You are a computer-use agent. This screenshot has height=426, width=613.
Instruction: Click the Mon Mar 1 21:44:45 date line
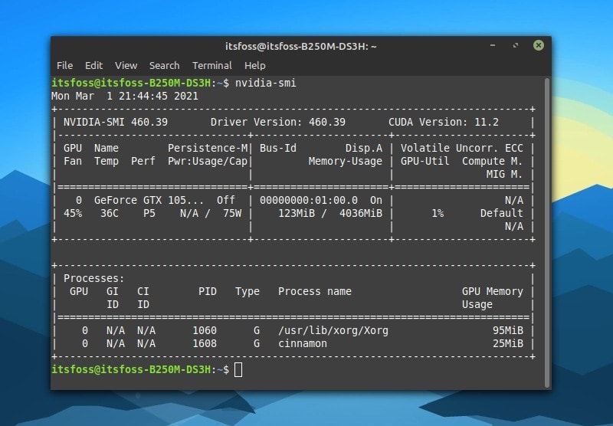tap(125, 96)
